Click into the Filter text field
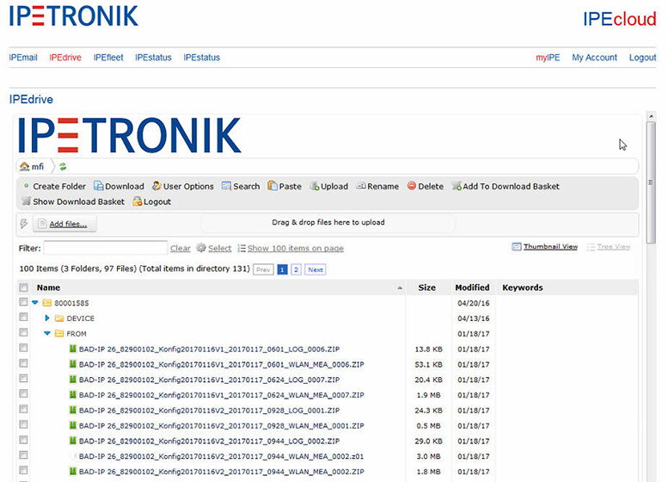Image resolution: width=668 pixels, height=482 pixels. click(105, 248)
